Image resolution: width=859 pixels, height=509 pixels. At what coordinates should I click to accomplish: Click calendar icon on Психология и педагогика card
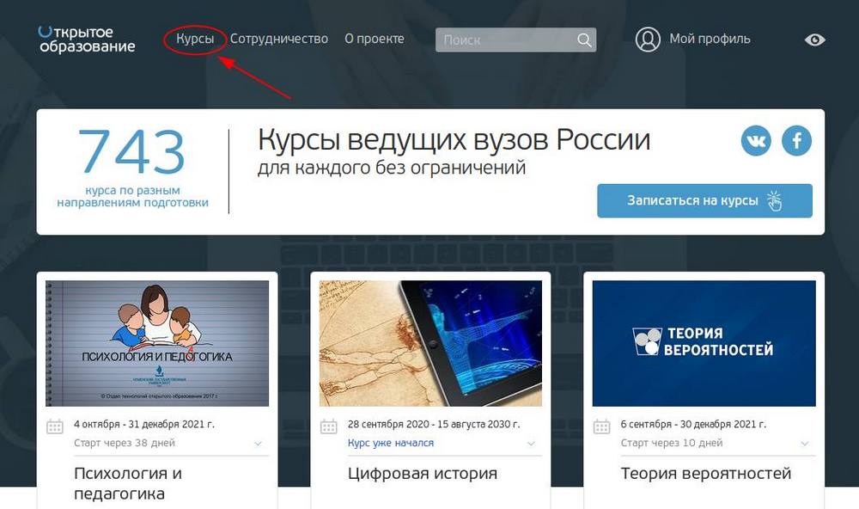[55, 426]
